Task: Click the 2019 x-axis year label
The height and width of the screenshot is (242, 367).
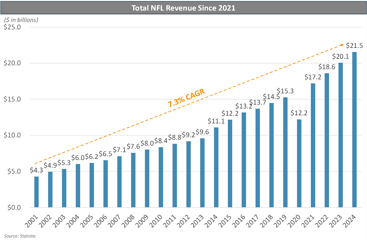Action: tap(280, 221)
